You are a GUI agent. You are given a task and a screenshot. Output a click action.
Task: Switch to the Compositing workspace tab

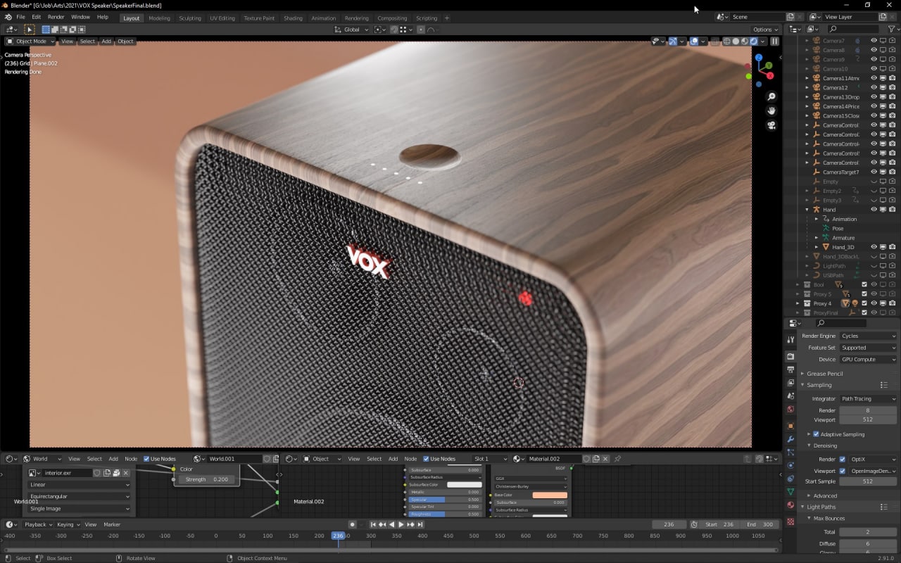click(392, 18)
